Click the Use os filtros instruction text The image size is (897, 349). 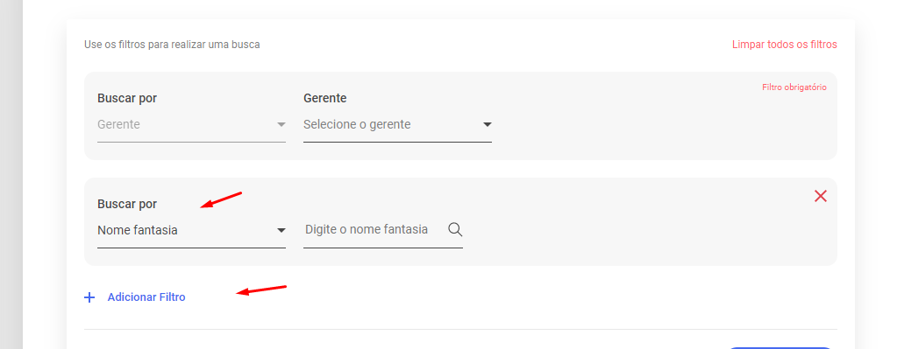172,45
